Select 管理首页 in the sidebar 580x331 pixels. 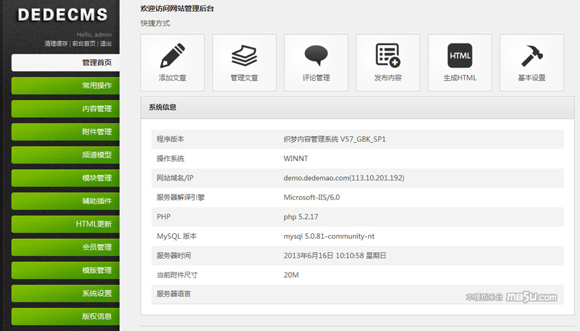66,62
